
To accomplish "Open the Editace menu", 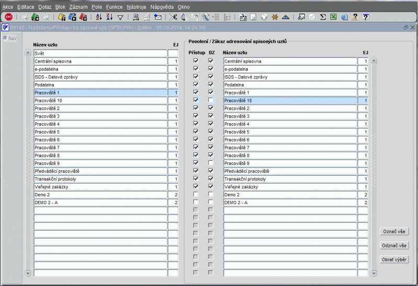I will coord(26,7).
